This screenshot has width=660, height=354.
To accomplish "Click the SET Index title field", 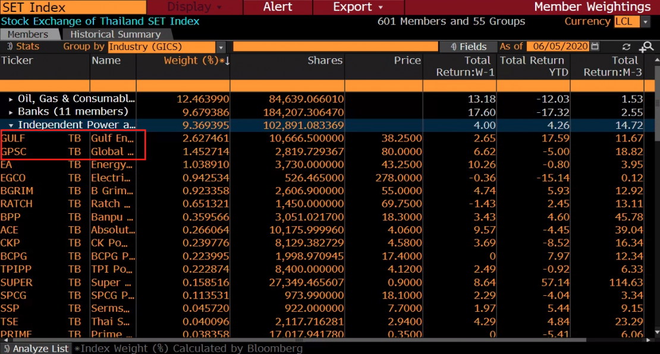I will pos(73,7).
